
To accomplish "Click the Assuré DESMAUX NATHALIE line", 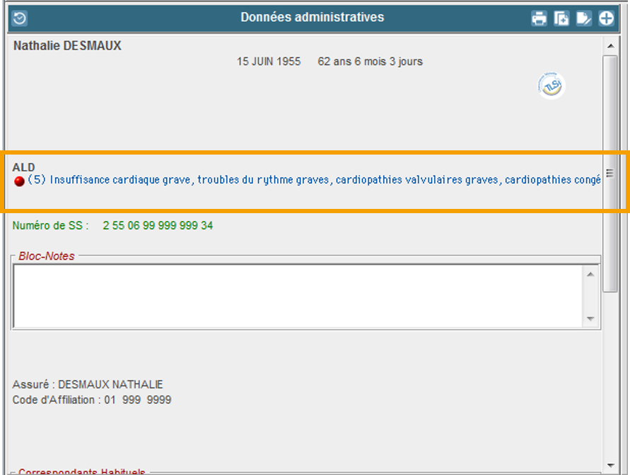I will click(88, 385).
